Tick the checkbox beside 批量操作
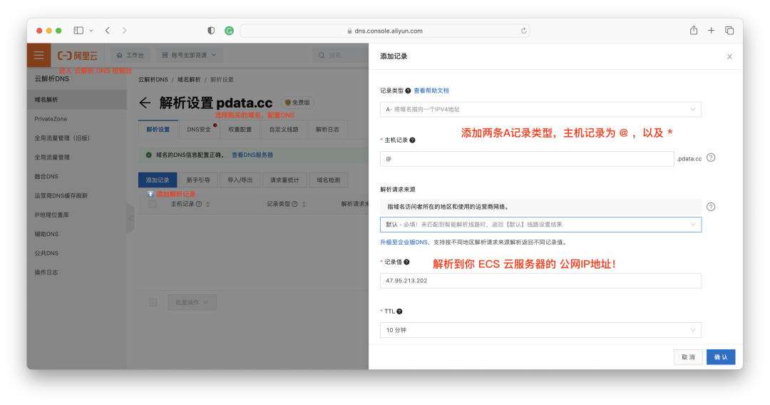Viewport: 770px width, 405px height. (153, 302)
